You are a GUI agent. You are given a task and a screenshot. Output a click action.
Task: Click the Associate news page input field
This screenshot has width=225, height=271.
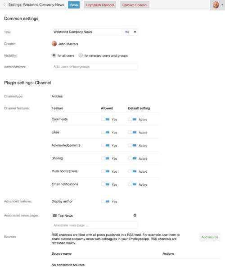(95, 225)
